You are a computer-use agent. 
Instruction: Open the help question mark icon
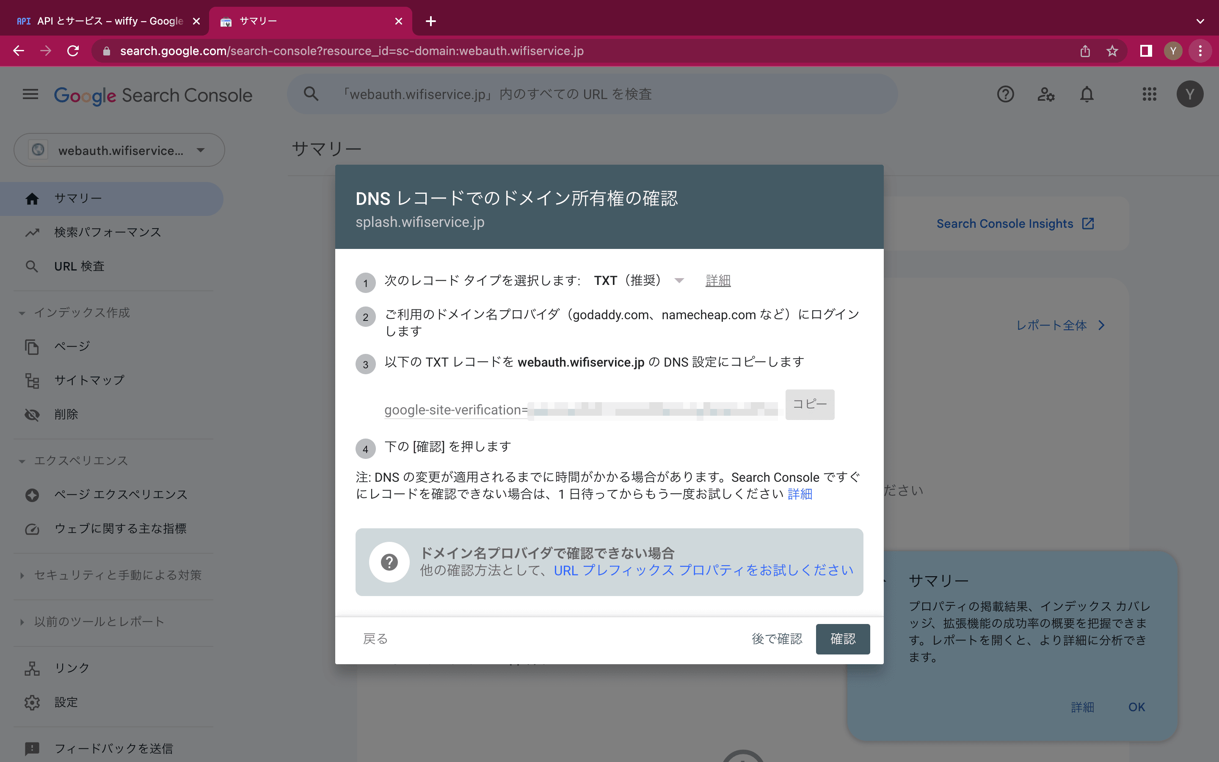click(1005, 94)
